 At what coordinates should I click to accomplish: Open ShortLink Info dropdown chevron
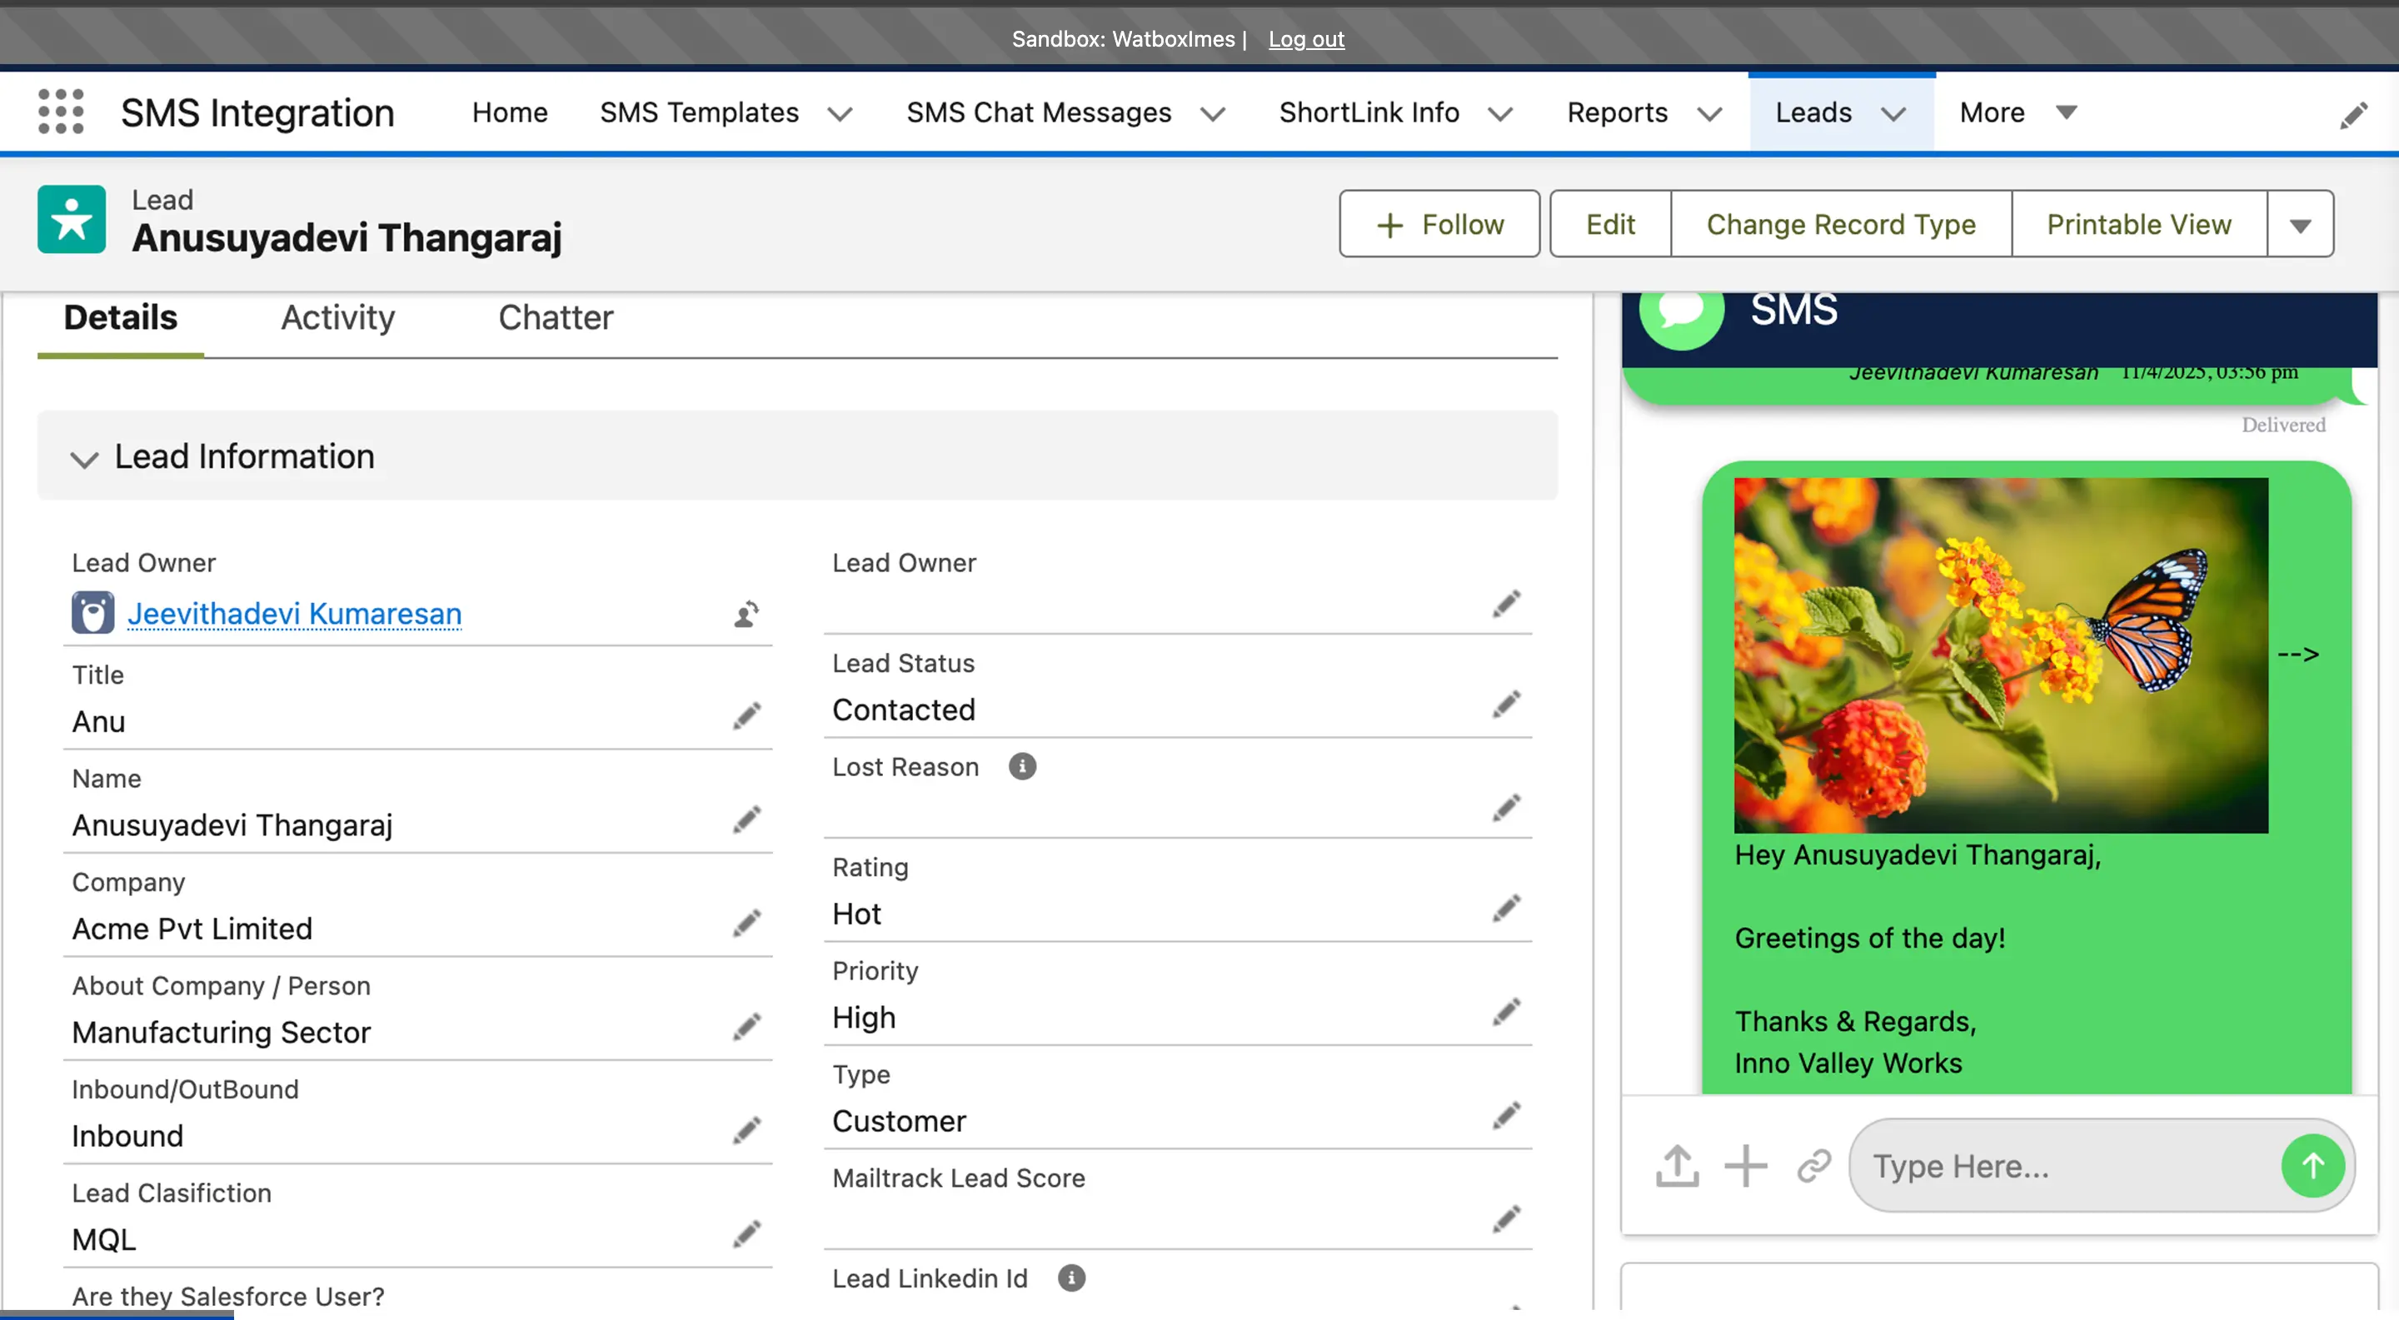pos(1500,114)
